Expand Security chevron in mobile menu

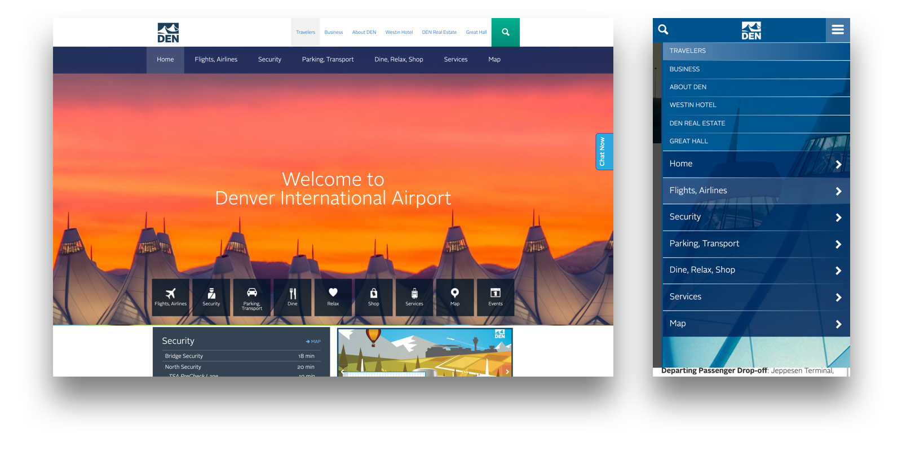(x=838, y=218)
